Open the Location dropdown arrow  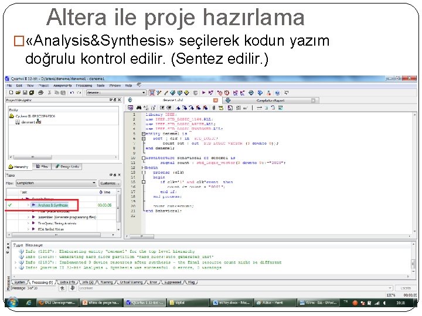390,288
